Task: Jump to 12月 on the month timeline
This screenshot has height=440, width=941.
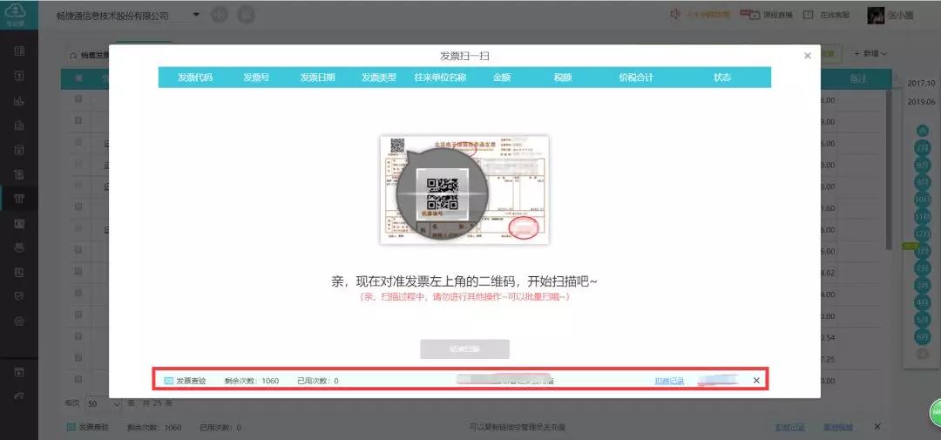Action: point(923,234)
